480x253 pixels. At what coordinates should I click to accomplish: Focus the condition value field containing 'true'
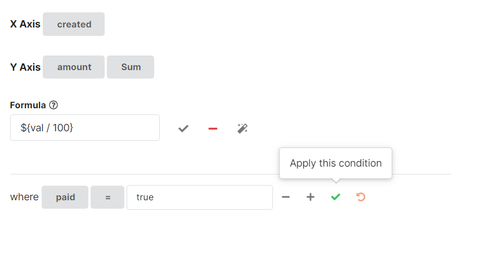click(200, 197)
